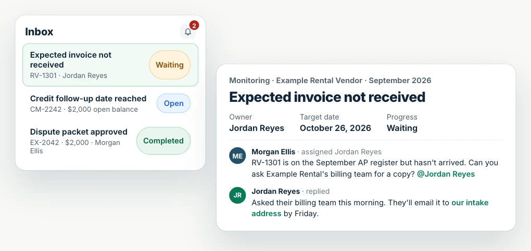Click Morgan Ellis name in comment
The image size is (531, 251).
[273, 152]
